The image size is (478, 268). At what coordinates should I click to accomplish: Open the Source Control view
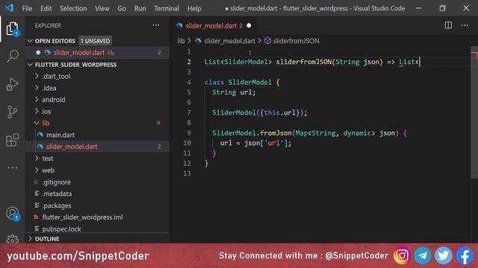click(12, 112)
